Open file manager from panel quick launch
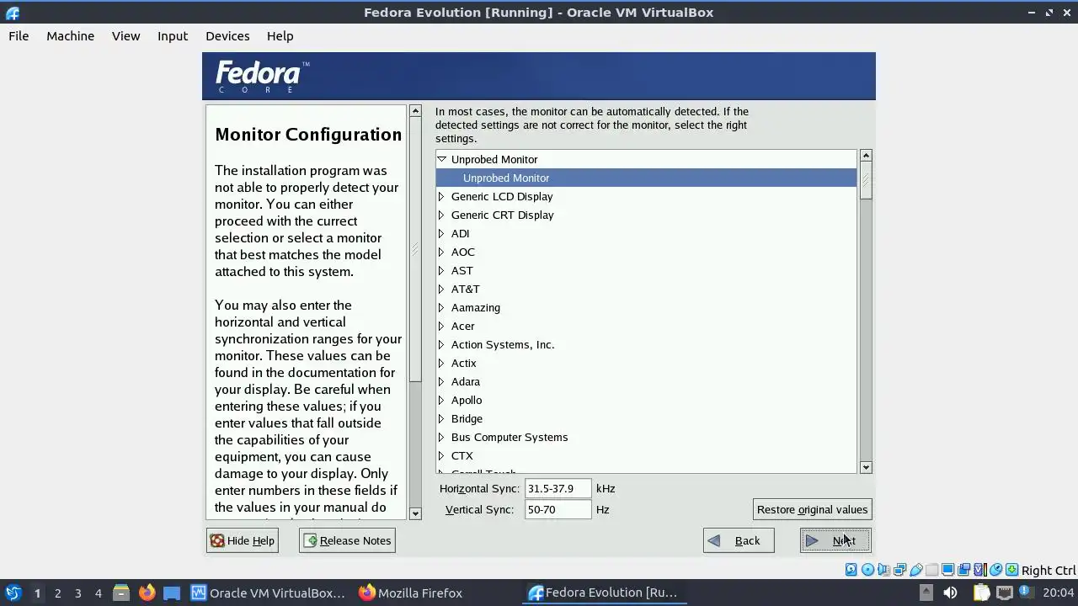The image size is (1078, 606). 121,593
